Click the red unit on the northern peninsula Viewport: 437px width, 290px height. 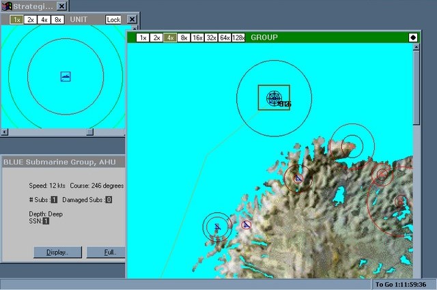(x=352, y=143)
